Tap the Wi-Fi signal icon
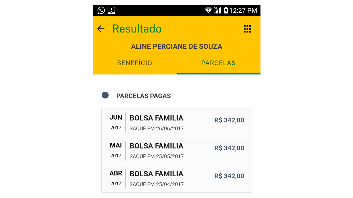Screen dimensions: 353x198 (208, 10)
